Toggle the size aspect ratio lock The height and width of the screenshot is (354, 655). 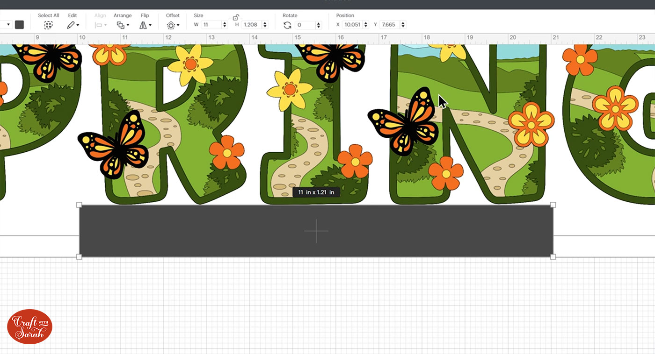click(x=236, y=18)
